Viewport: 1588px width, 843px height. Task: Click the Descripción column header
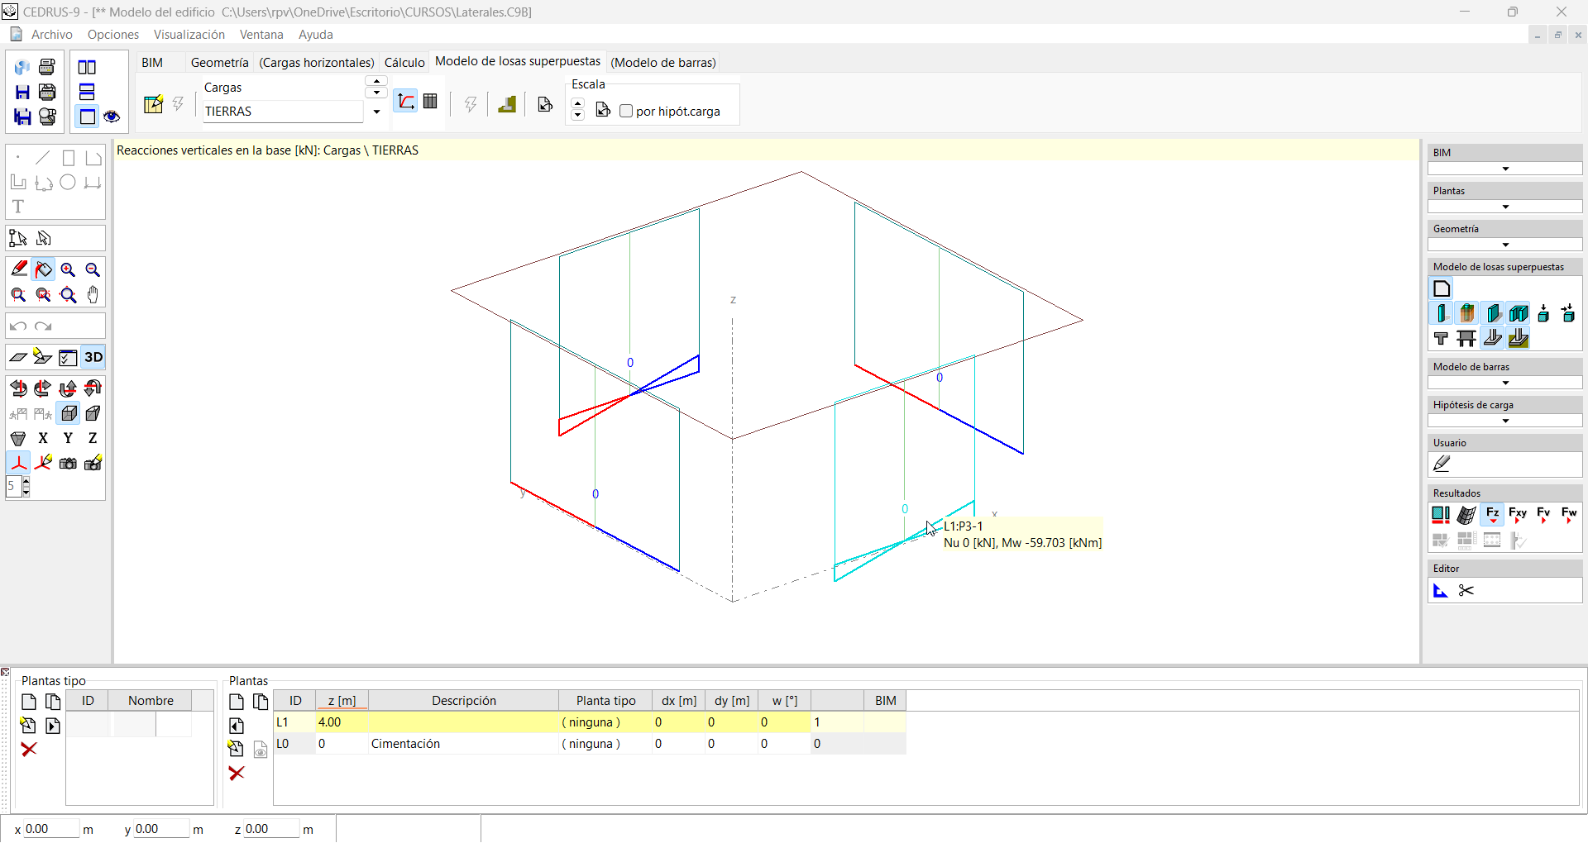click(463, 701)
